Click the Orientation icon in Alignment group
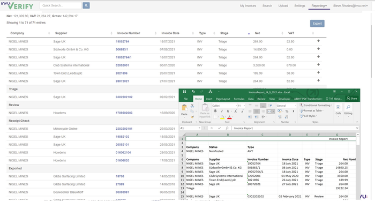 (x=263, y=117)
